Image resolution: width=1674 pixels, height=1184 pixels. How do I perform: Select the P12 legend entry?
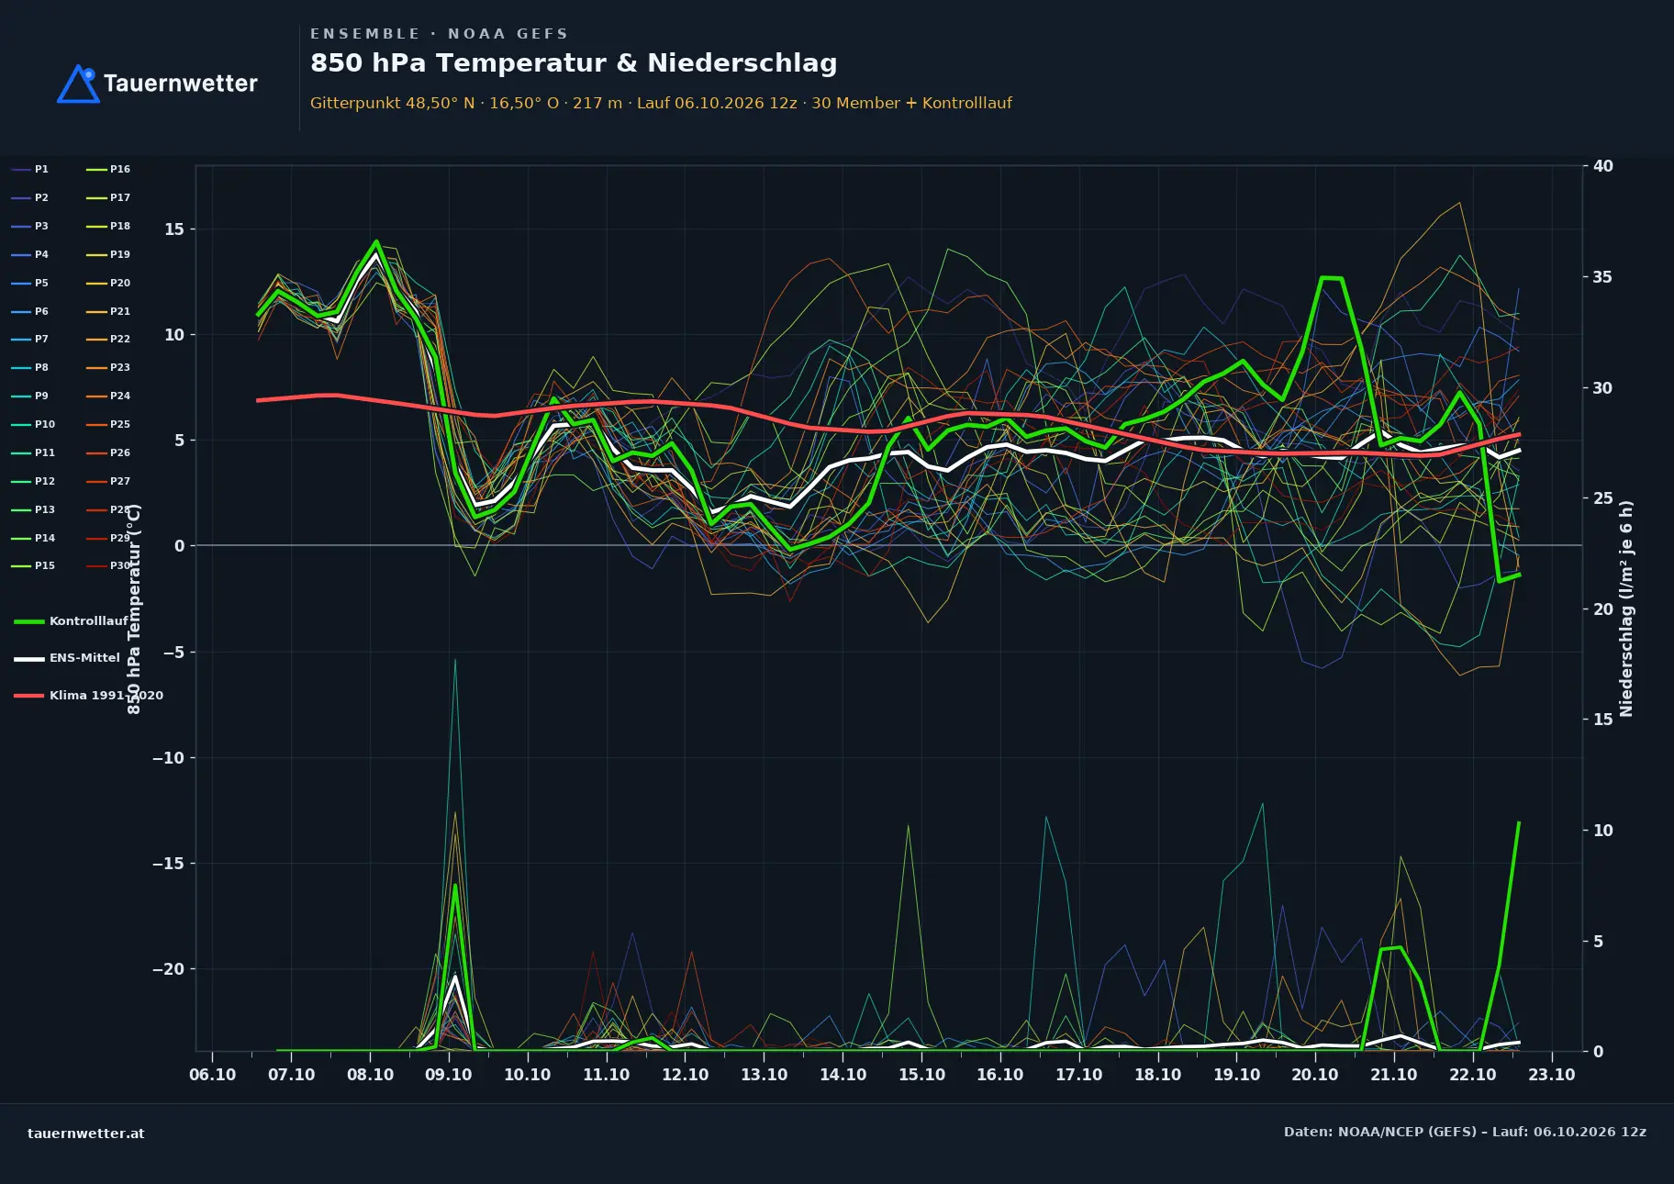(x=33, y=482)
